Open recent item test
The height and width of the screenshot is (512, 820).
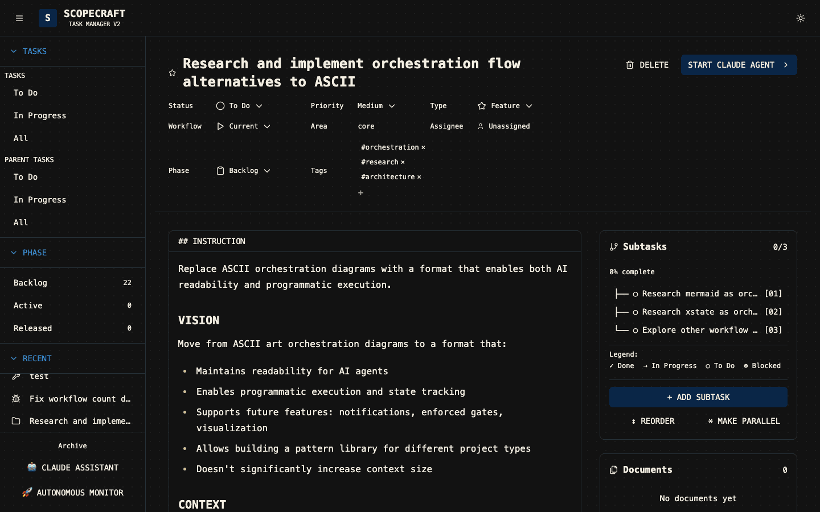[72, 378]
